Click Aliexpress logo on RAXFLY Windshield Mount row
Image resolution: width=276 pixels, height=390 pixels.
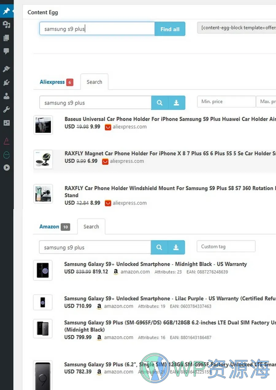[x=108, y=203]
